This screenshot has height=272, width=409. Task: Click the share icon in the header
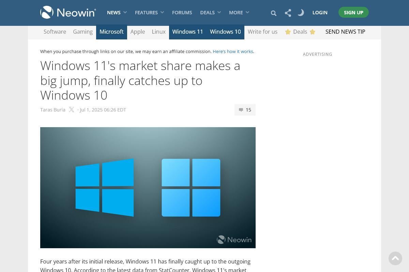point(288,13)
